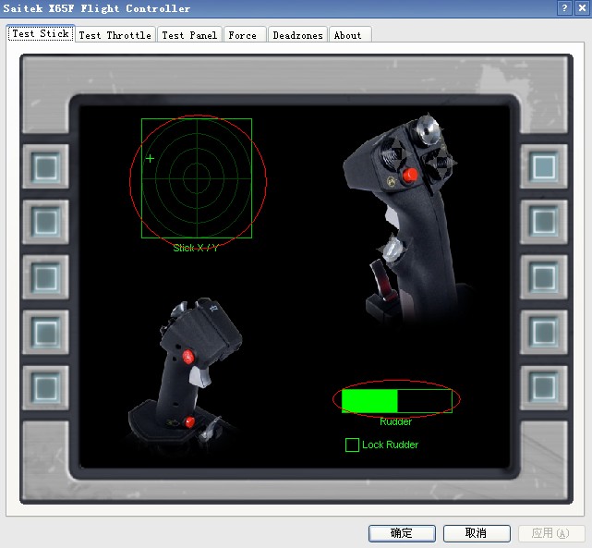Click the upper red button on the small stick
The image size is (592, 548).
point(188,357)
